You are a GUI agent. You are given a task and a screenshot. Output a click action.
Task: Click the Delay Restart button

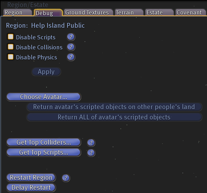[x=31, y=188]
